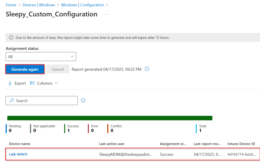
Task: Sort by Device name column header
Action: pyautogui.click(x=20, y=144)
